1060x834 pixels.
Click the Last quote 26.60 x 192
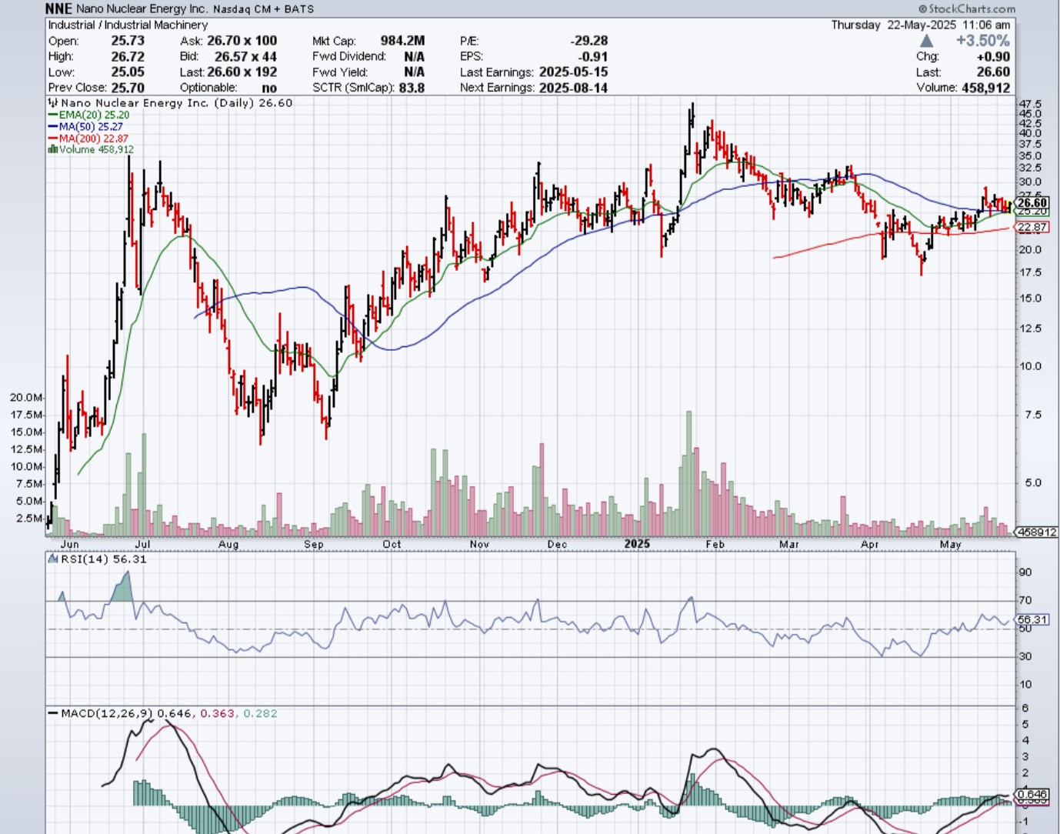click(242, 72)
